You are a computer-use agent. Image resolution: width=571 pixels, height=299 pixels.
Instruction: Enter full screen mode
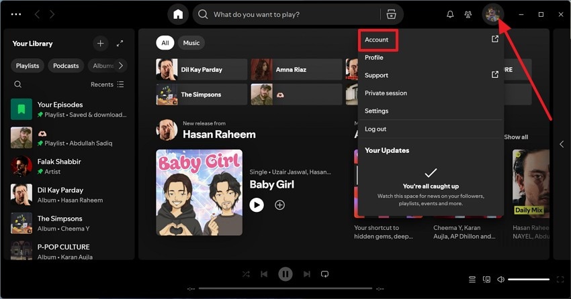click(560, 280)
